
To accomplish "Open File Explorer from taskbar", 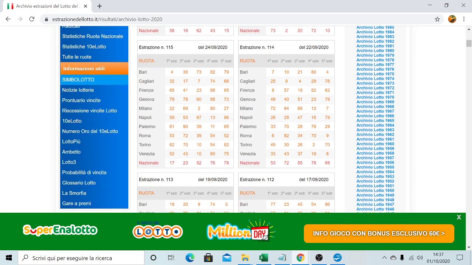I will [x=245, y=258].
